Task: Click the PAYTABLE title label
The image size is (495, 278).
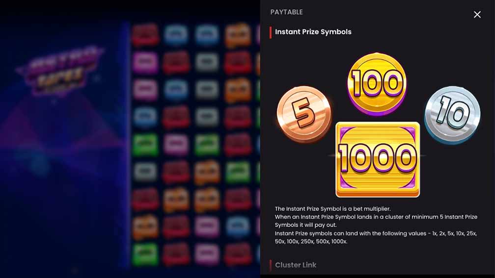Action: click(286, 12)
